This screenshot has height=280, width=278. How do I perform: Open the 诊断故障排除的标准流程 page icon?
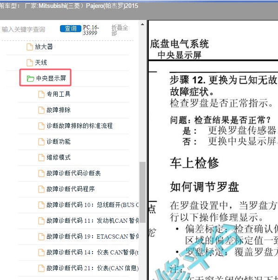point(41,126)
